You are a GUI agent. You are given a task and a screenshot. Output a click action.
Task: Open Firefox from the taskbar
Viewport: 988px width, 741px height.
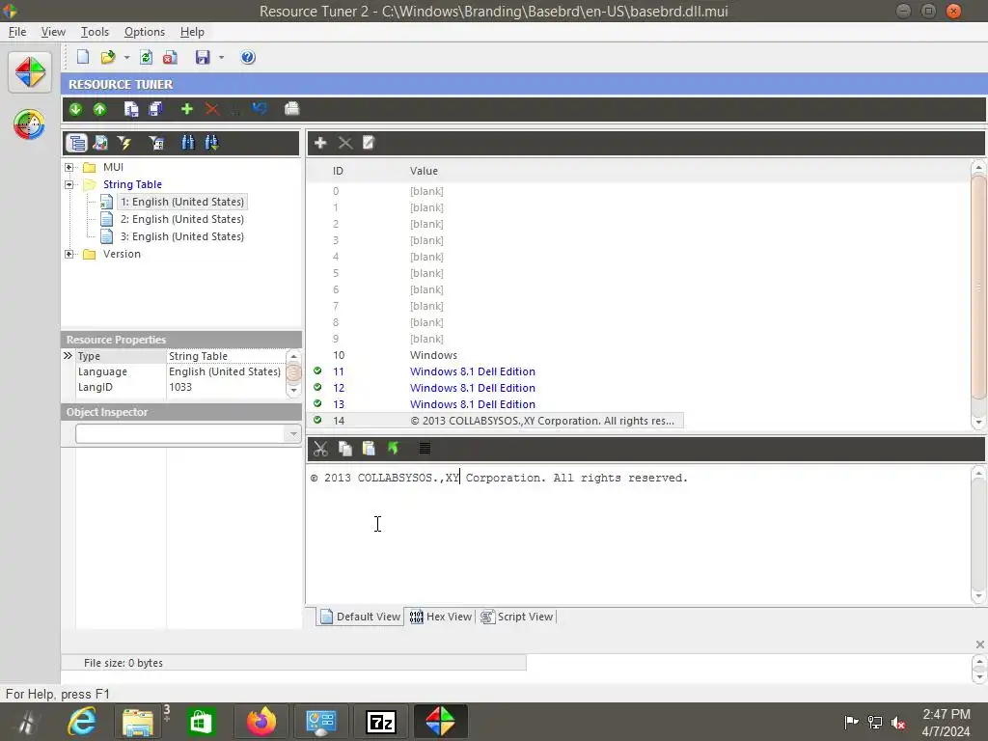point(261,722)
